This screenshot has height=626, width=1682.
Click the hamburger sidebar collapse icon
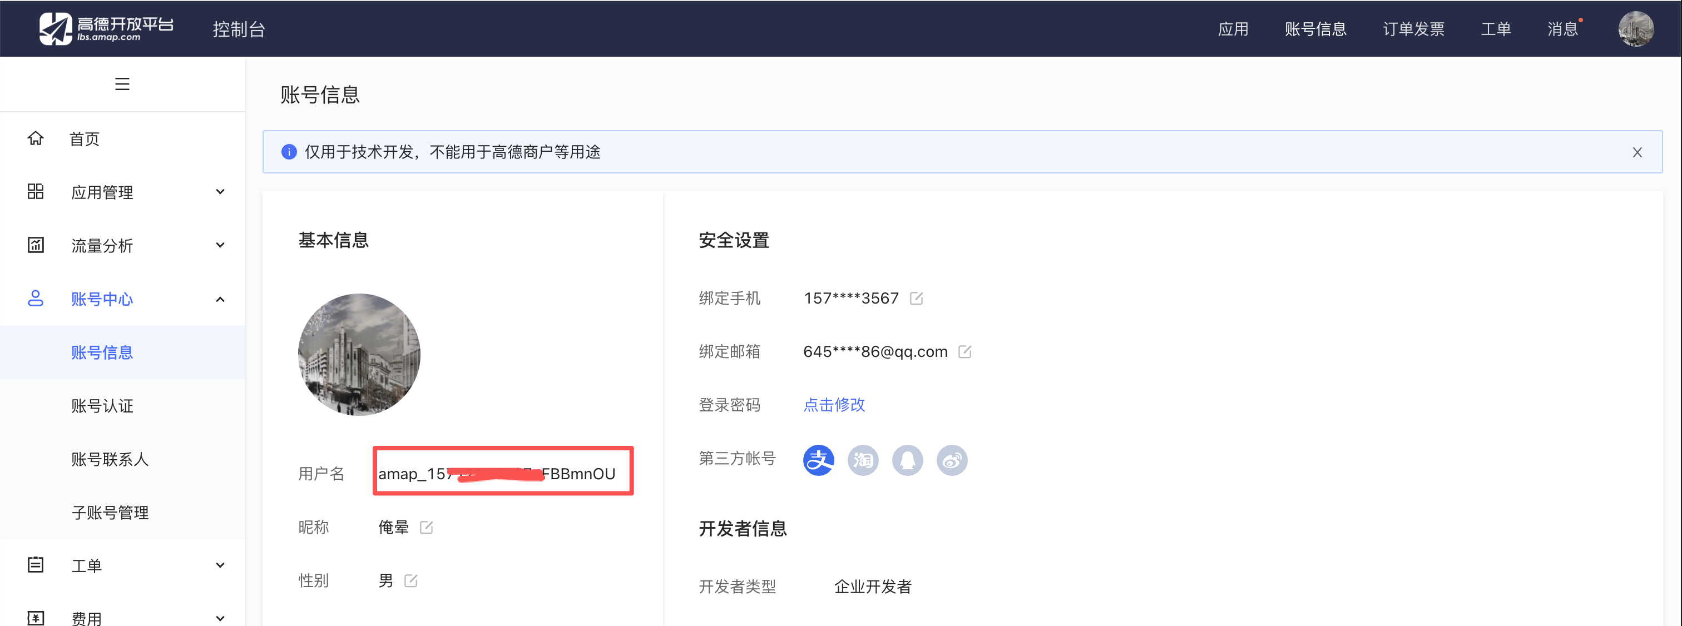coord(122,83)
